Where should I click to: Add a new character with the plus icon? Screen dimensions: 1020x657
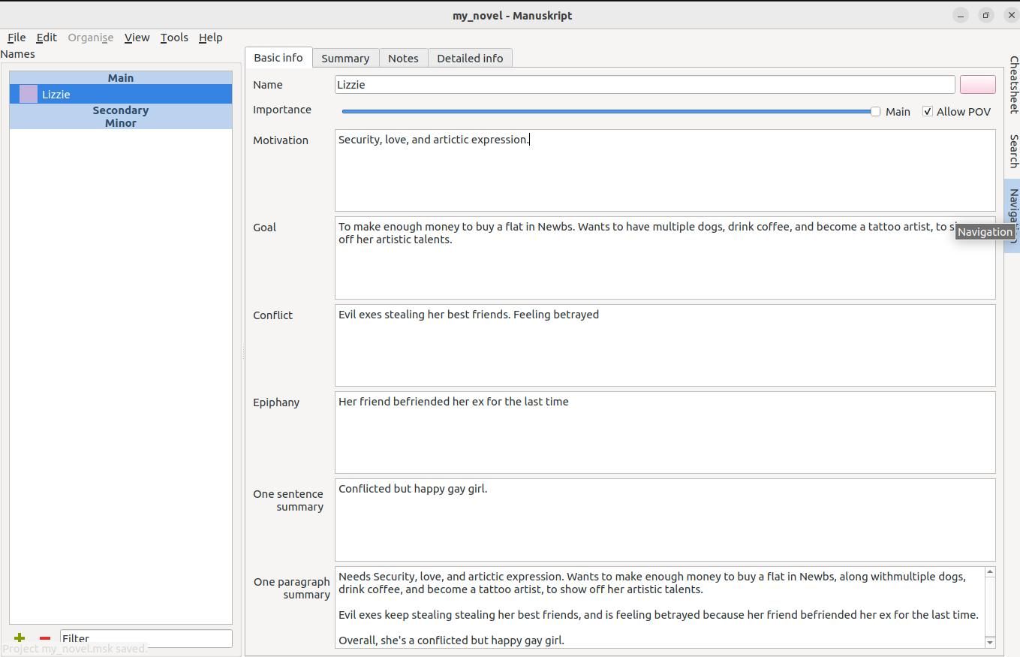20,637
